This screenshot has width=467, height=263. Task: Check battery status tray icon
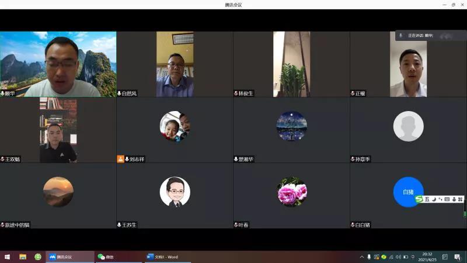tap(406, 257)
